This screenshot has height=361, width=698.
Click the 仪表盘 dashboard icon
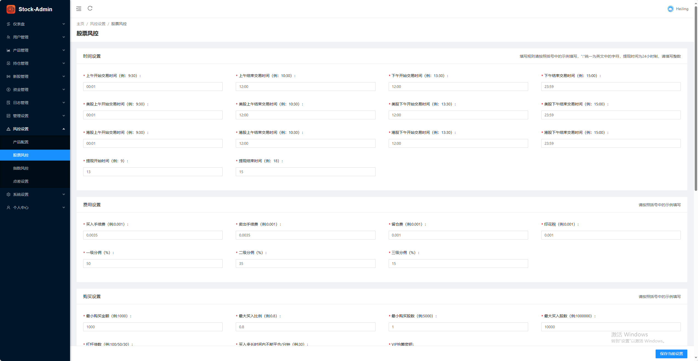click(8, 24)
